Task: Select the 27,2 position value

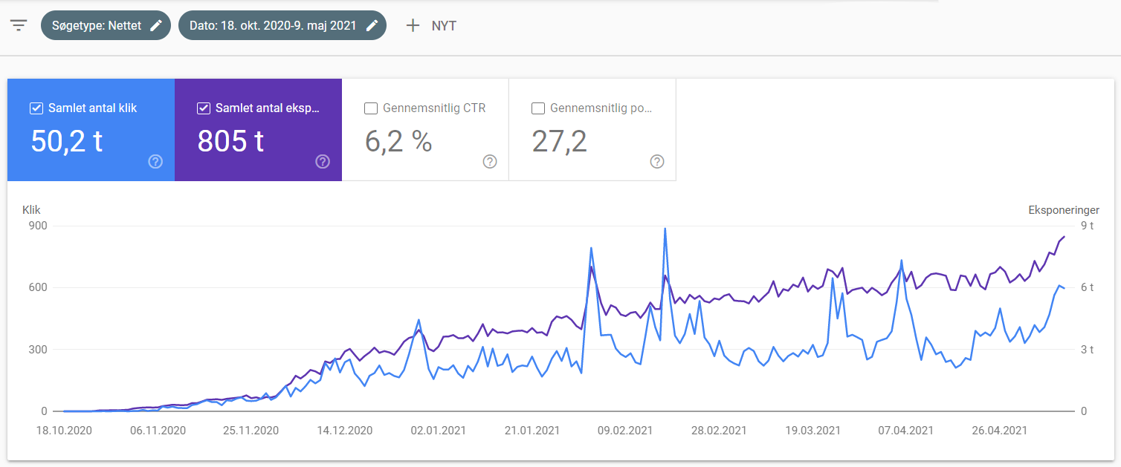Action: pyautogui.click(x=560, y=140)
